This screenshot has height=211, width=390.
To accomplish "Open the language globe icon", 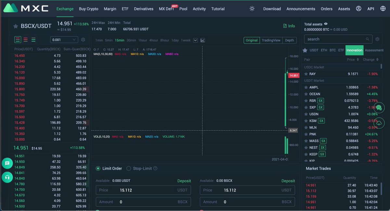I will coord(383,9).
